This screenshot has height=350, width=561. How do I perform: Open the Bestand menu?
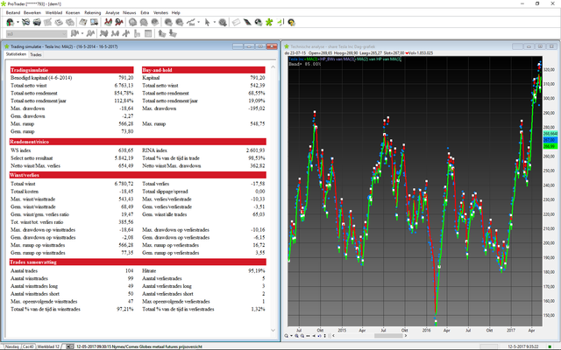click(13, 12)
